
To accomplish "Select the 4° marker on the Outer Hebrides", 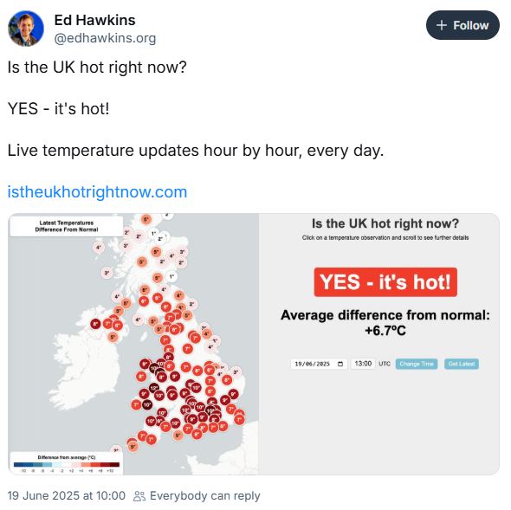I will (99, 248).
